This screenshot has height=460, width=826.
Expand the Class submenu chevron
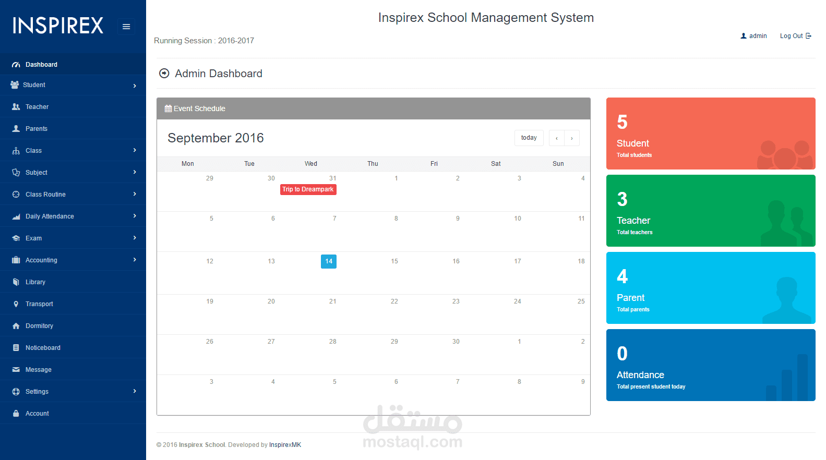tap(135, 150)
